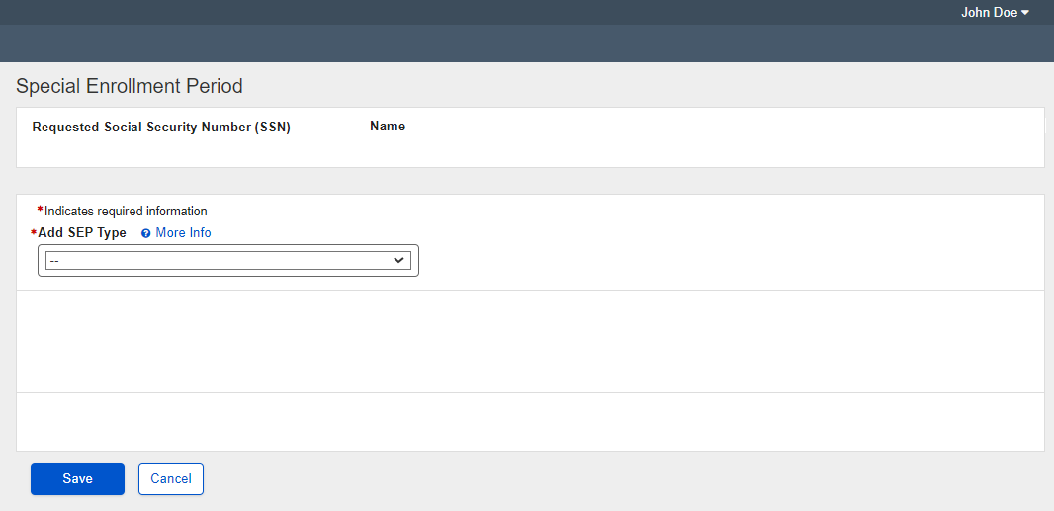The height and width of the screenshot is (511, 1054).
Task: Click the red asterisk before Add SEP Type
Action: [34, 233]
